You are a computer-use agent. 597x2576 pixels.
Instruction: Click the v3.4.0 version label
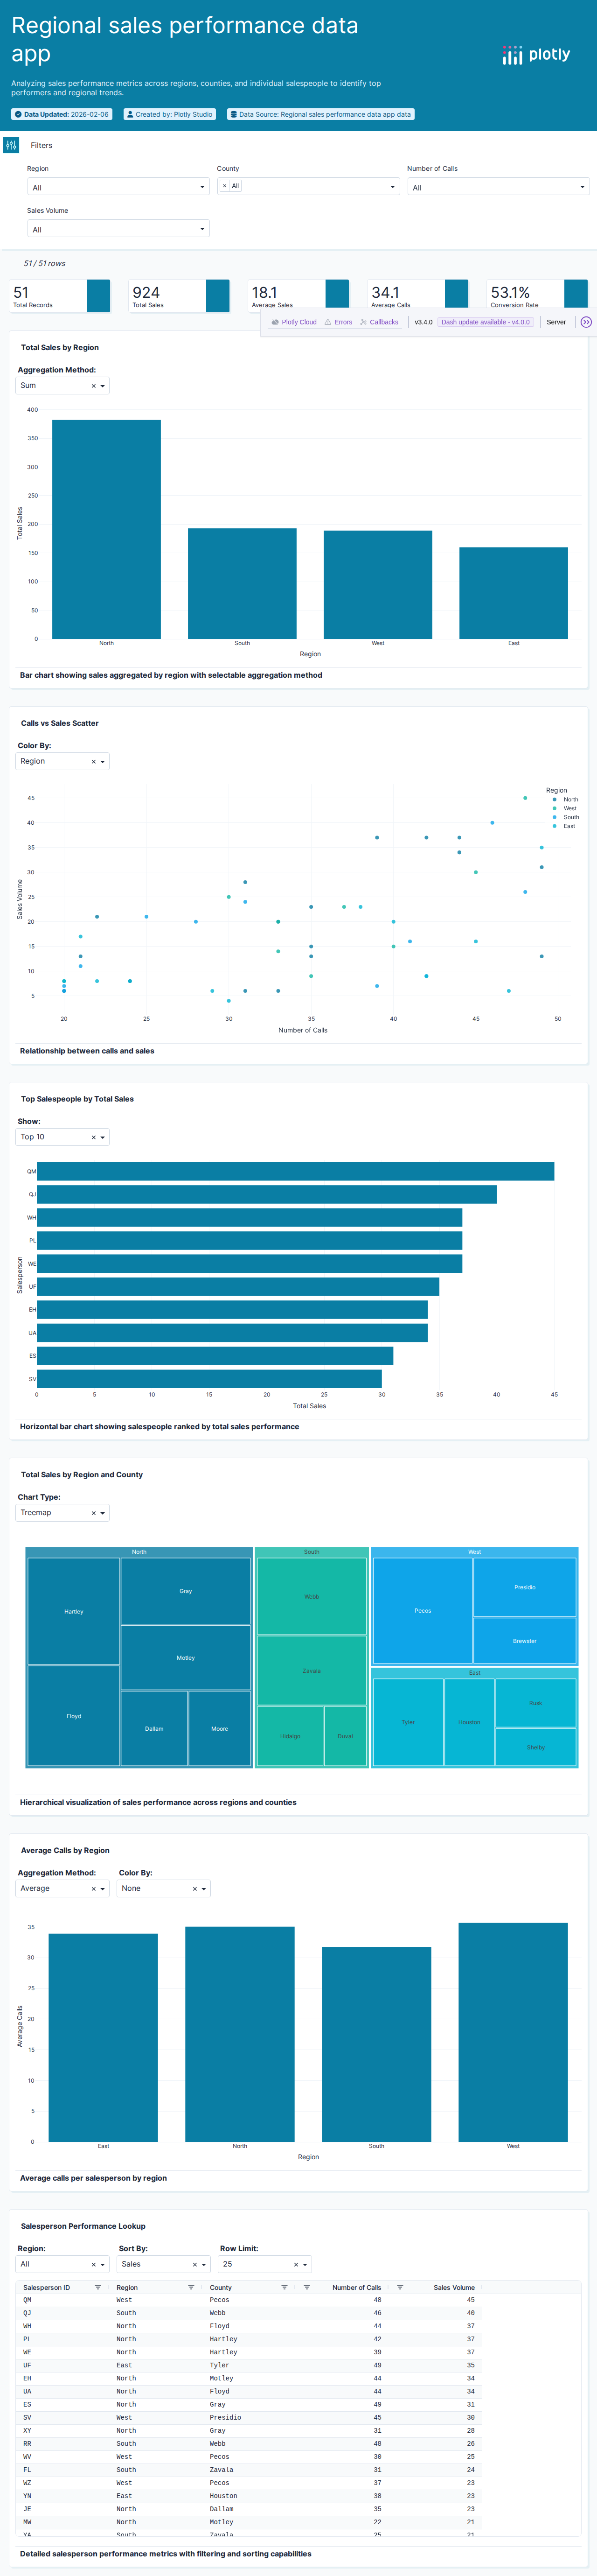424,322
